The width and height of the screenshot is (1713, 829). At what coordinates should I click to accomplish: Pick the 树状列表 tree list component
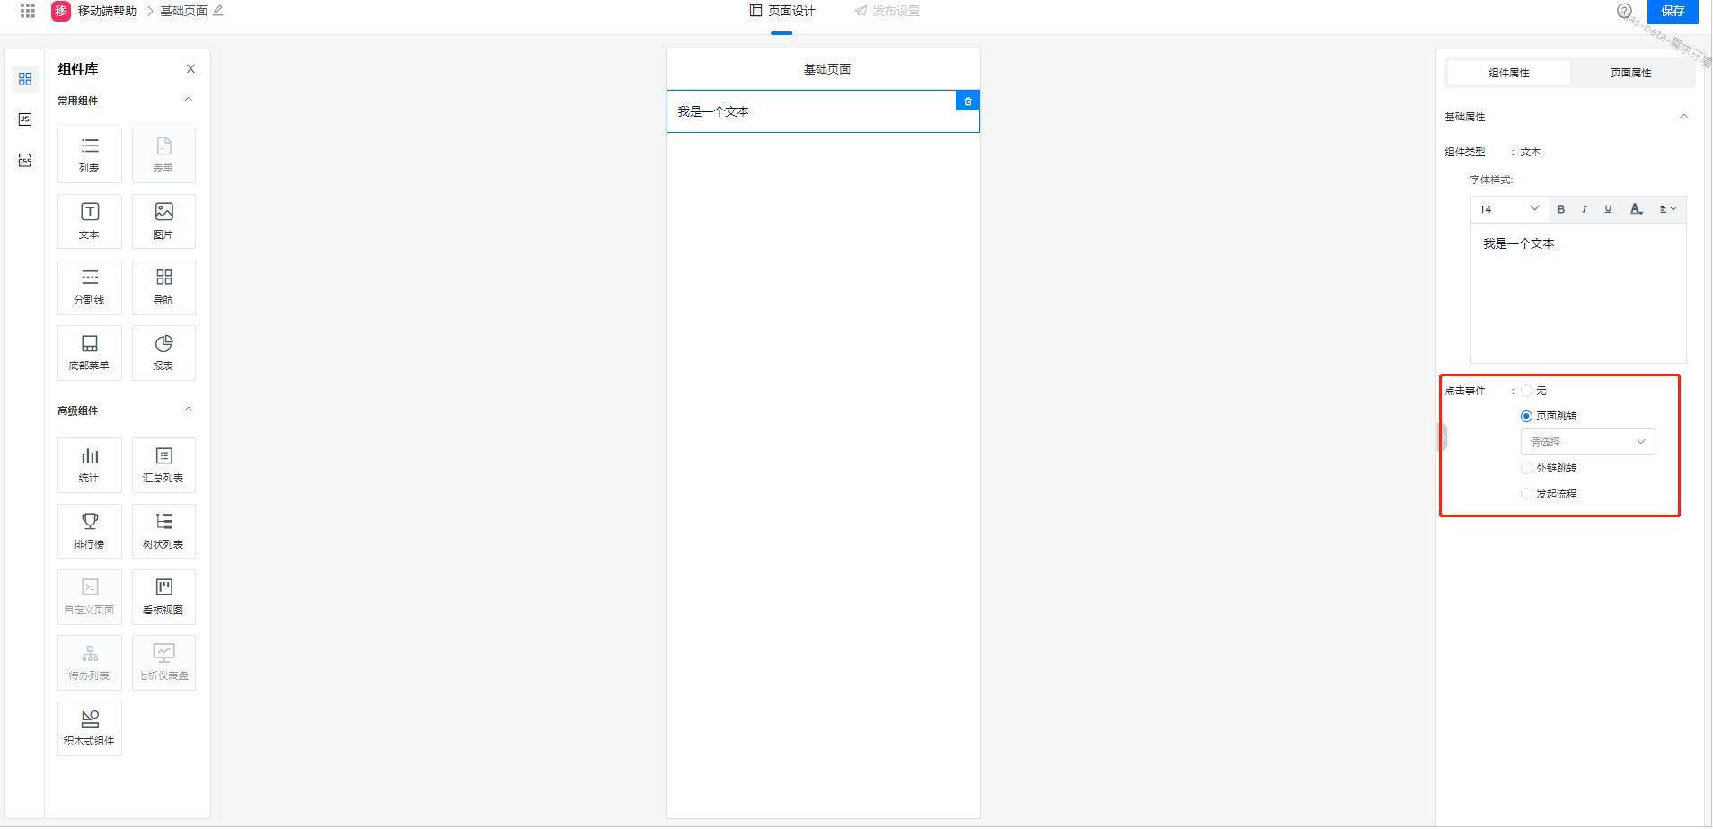coord(163,531)
